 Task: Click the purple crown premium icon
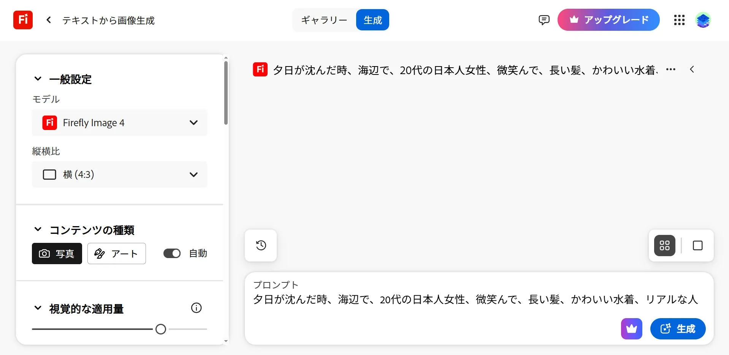[x=631, y=329]
